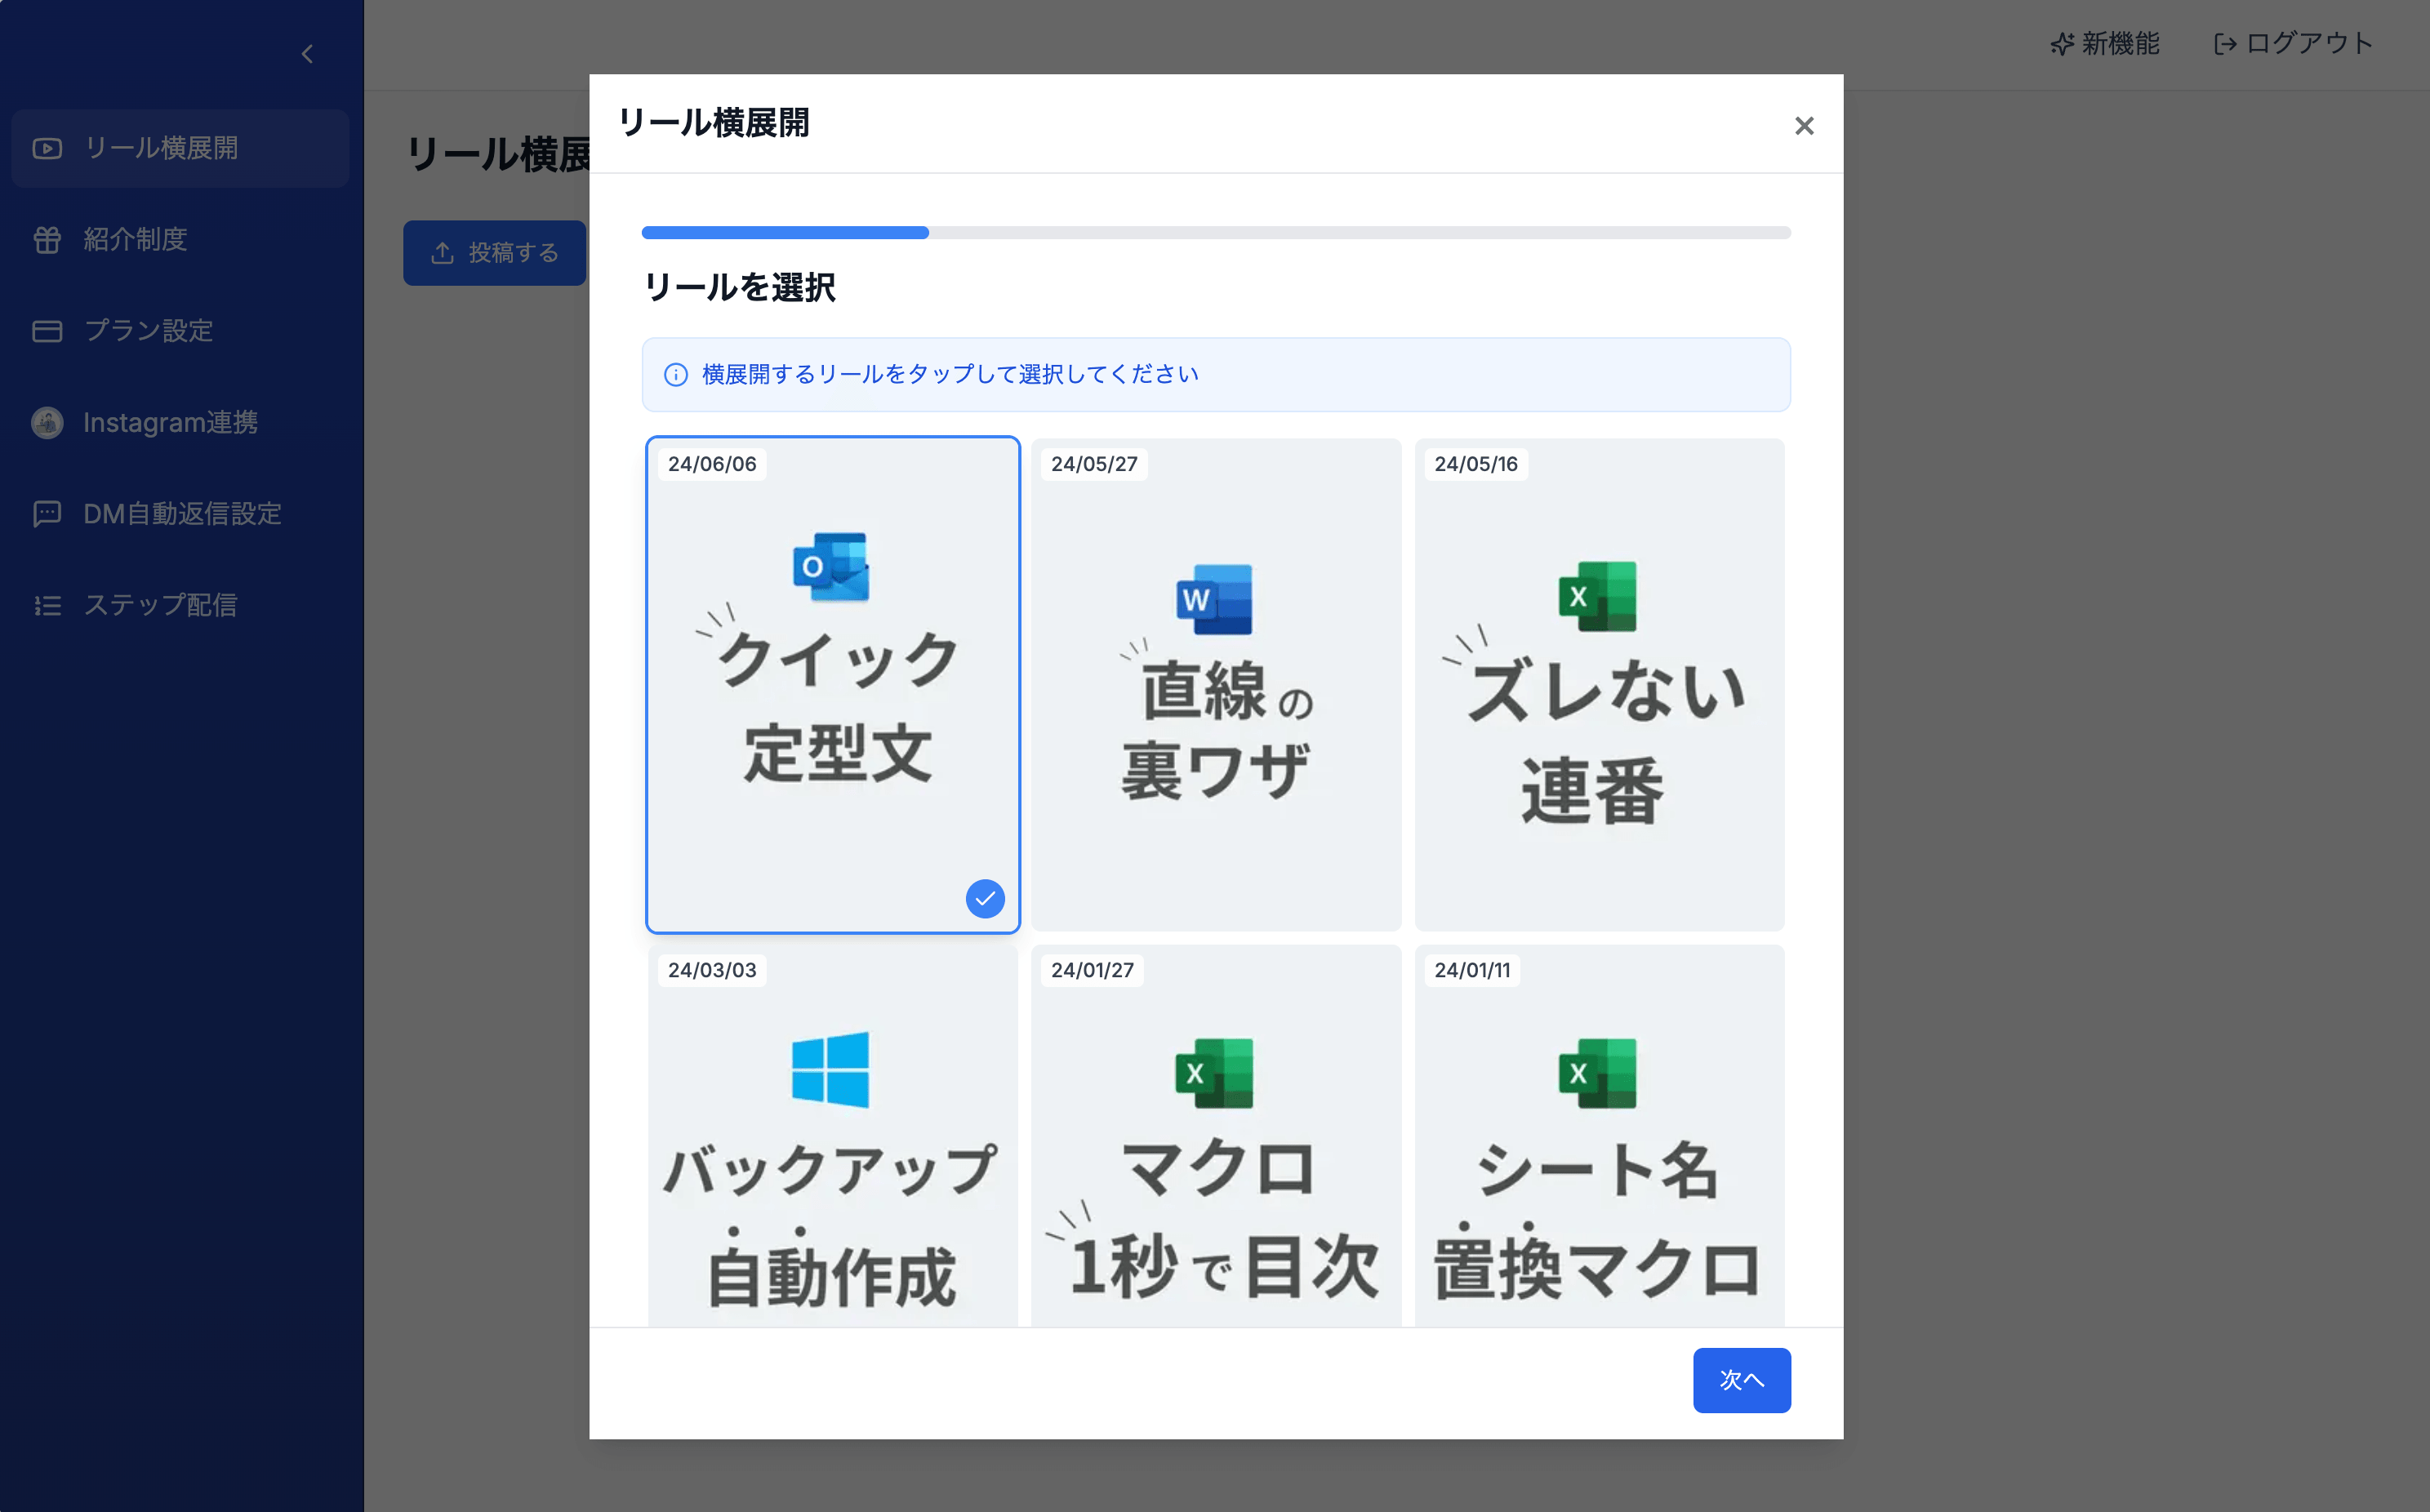
Task: Collapse the sidebar with the chevron arrow
Action: pos(307,54)
